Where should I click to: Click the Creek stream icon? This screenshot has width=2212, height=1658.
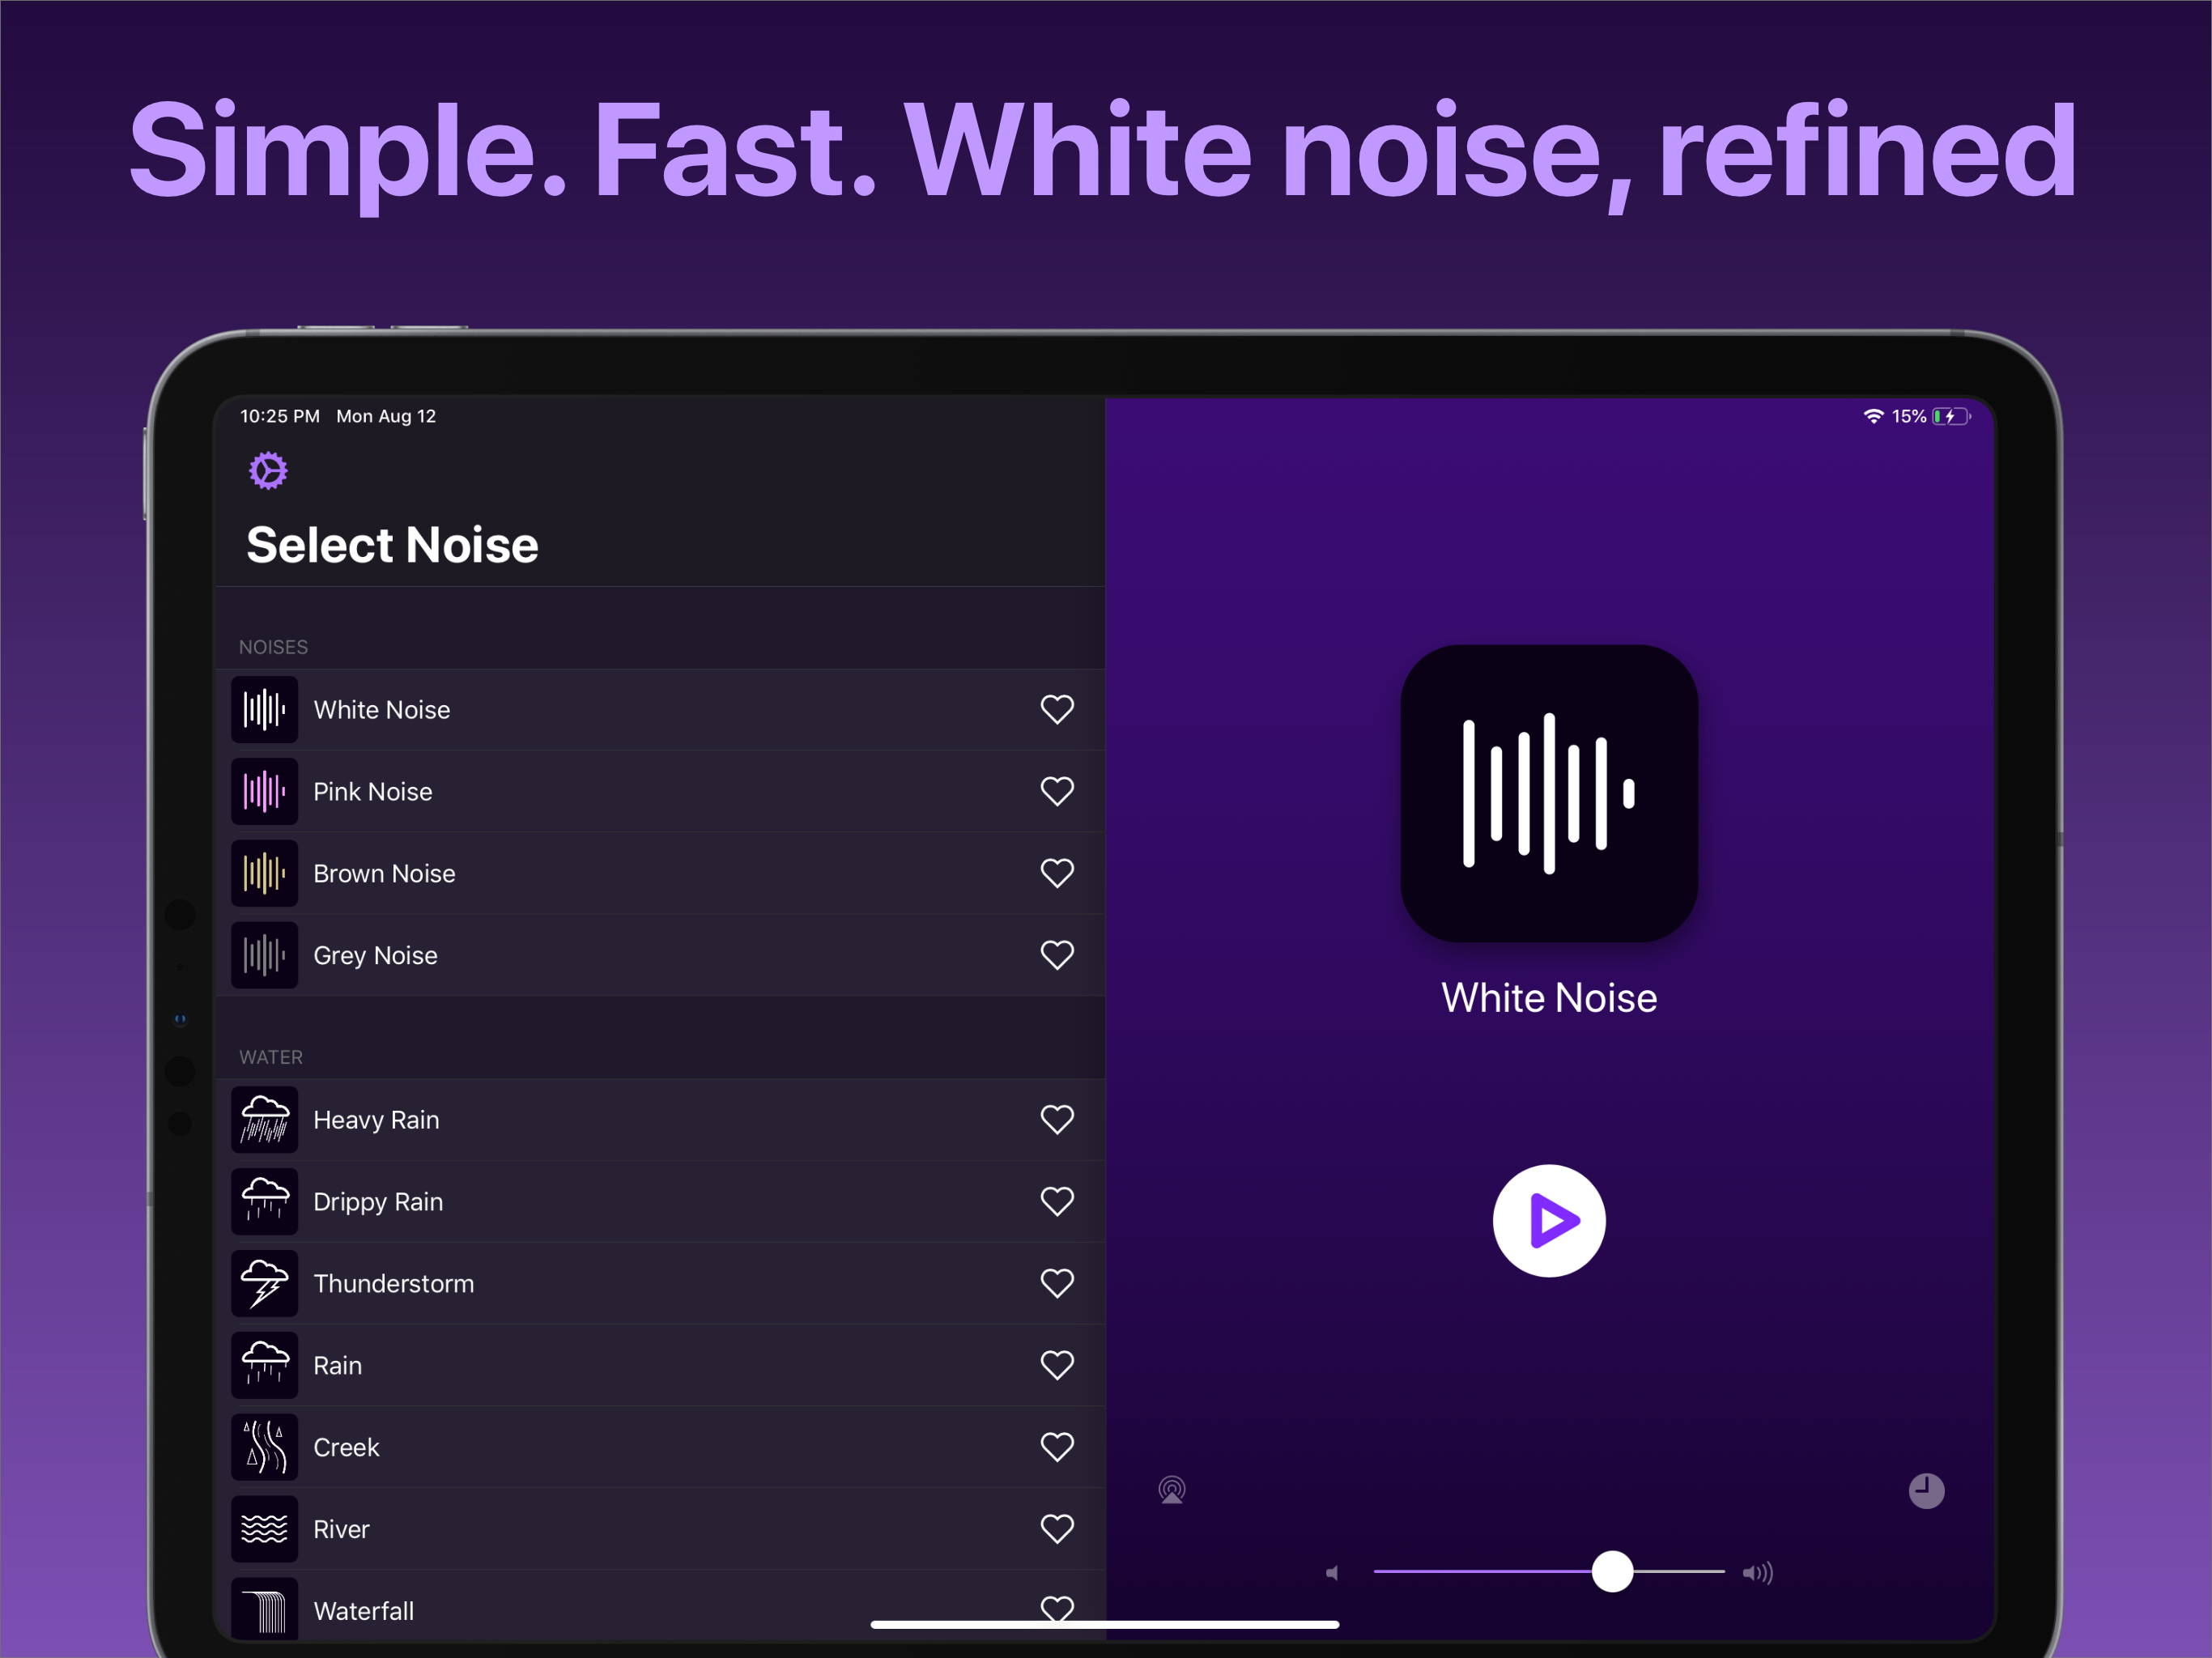pyautogui.click(x=263, y=1446)
